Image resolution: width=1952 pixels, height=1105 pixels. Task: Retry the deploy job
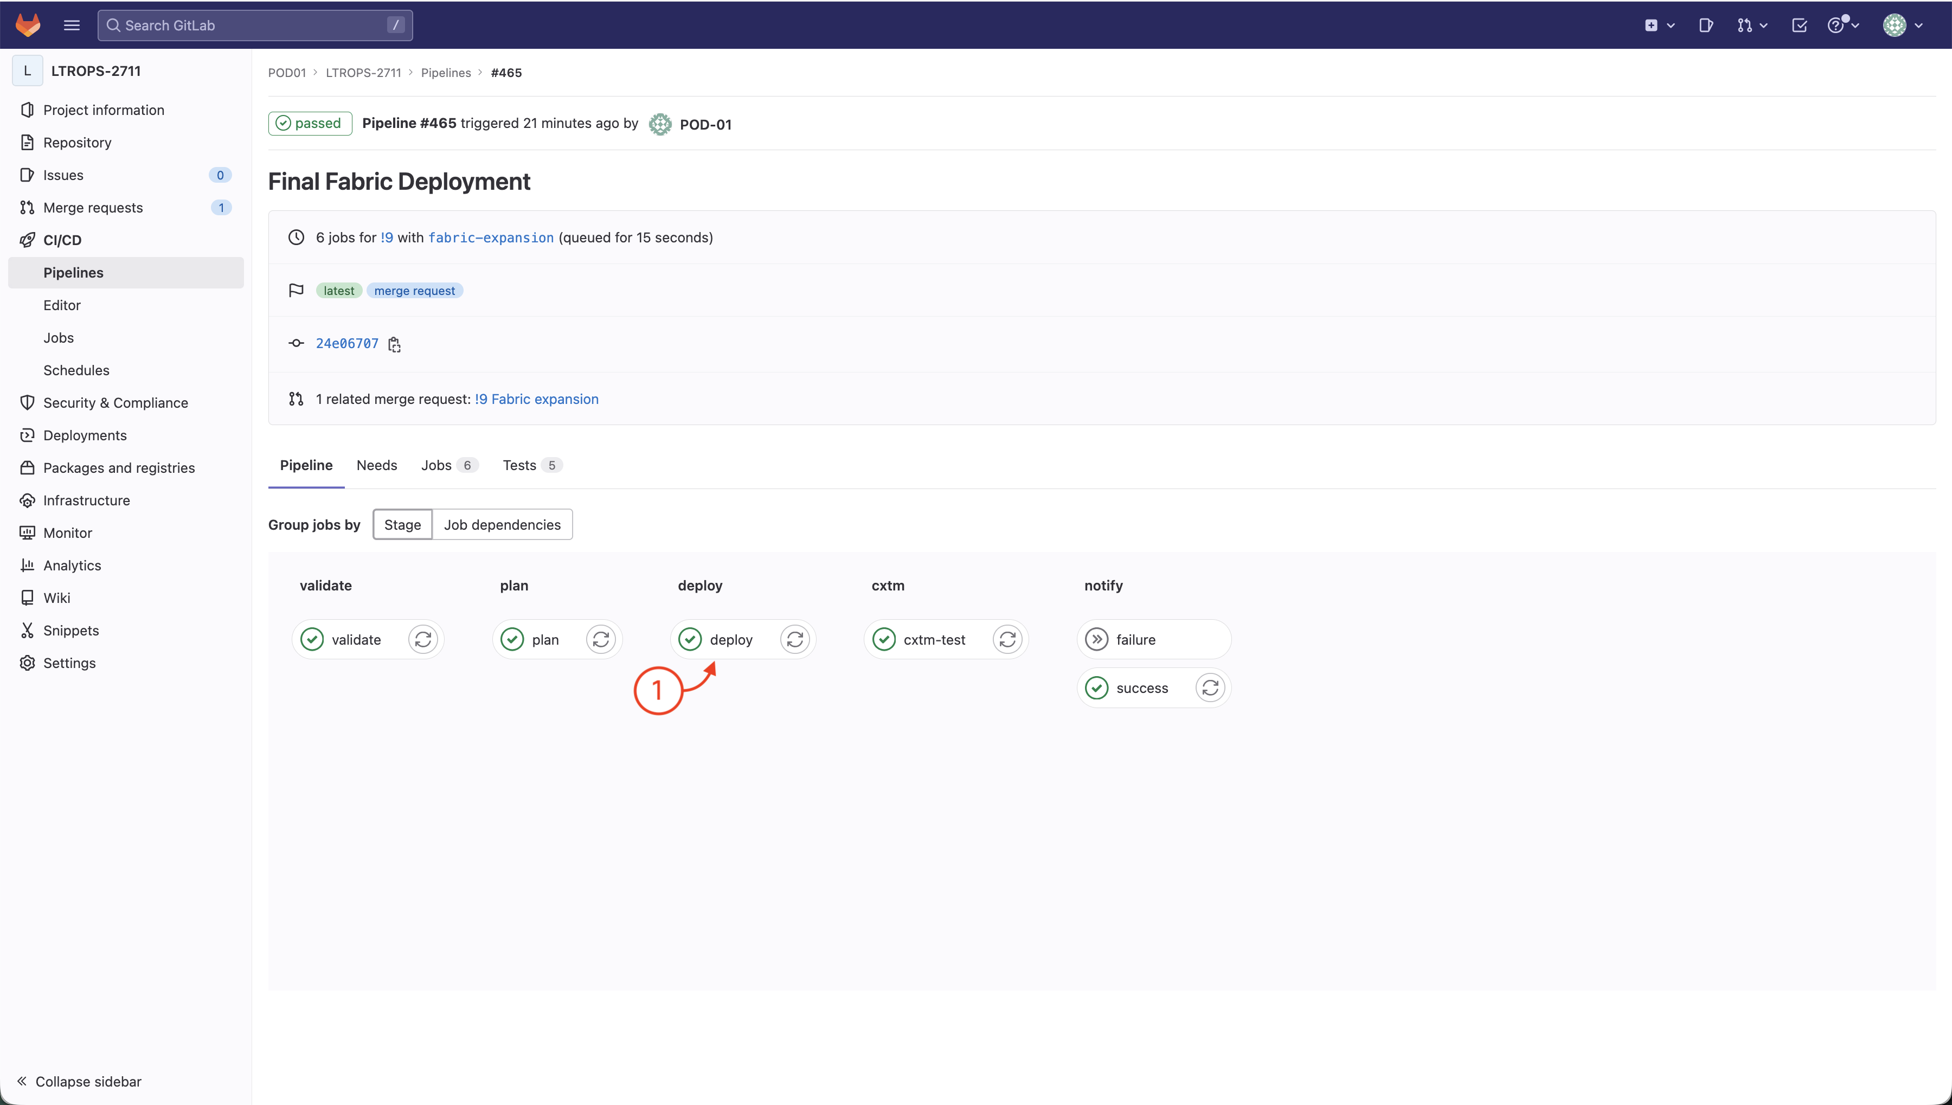tap(794, 640)
